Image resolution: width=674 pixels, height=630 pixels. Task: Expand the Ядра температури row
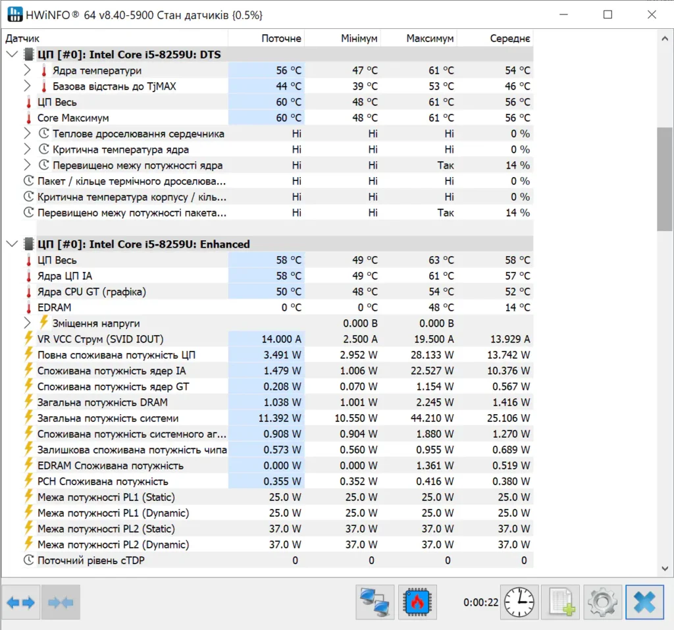pyautogui.click(x=27, y=70)
